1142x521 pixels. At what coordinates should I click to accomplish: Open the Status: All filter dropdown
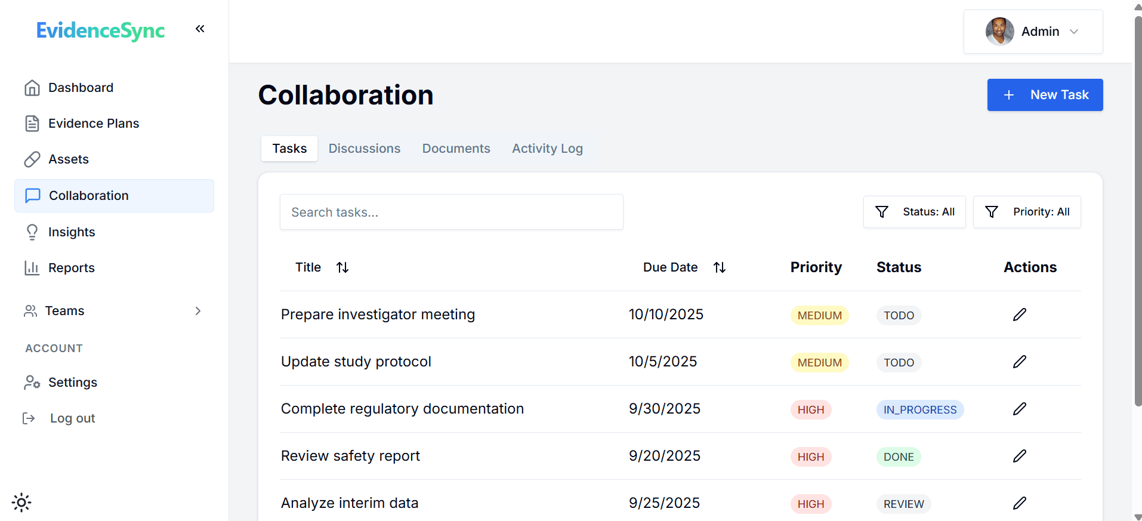point(914,212)
